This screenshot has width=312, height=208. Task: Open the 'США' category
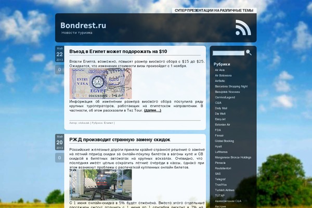point(218,103)
